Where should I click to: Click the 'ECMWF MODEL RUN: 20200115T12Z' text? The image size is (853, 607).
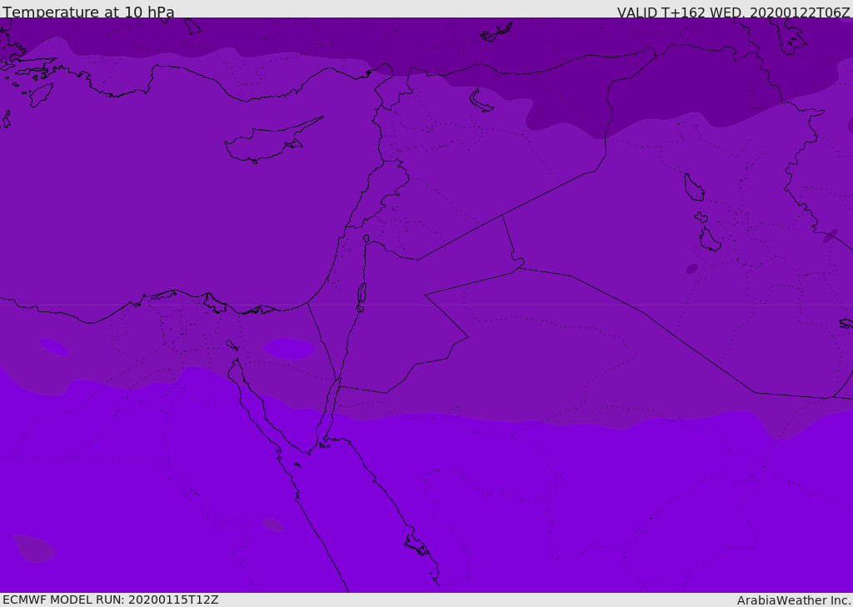tap(111, 600)
